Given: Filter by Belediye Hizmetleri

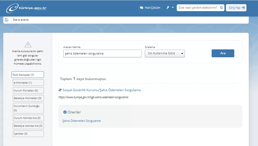Looking at the screenshot, I should pyautogui.click(x=28, y=98).
